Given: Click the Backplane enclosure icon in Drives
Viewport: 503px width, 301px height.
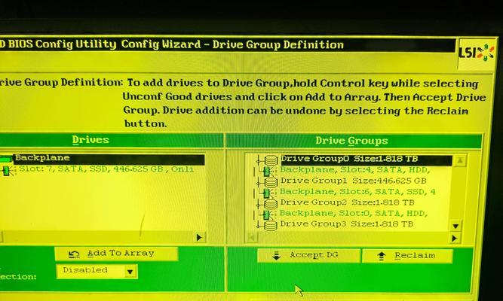Looking at the screenshot, I should pos(6,159).
